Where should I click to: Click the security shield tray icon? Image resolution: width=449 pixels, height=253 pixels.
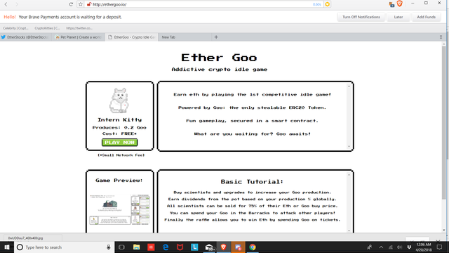coord(409,247)
